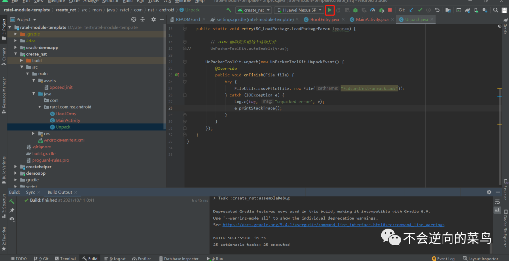Click Sync Project with Gradle Files icon
Image resolution: width=509 pixels, height=261 pixels.
pos(468,10)
